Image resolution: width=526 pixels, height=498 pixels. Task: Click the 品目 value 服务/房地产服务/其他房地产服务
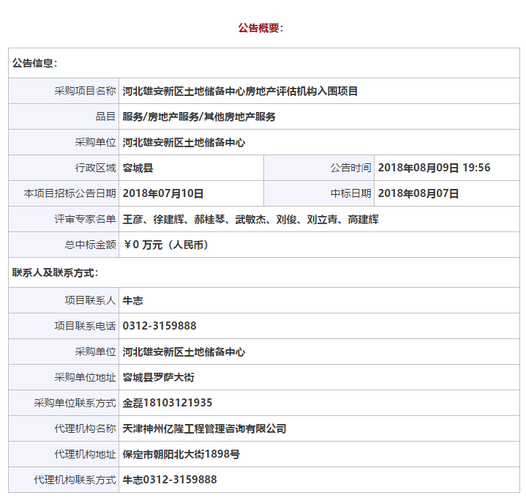199,116
